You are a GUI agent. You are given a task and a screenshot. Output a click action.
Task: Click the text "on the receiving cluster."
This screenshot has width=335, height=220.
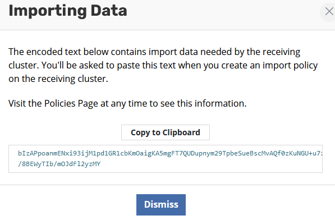point(58,79)
